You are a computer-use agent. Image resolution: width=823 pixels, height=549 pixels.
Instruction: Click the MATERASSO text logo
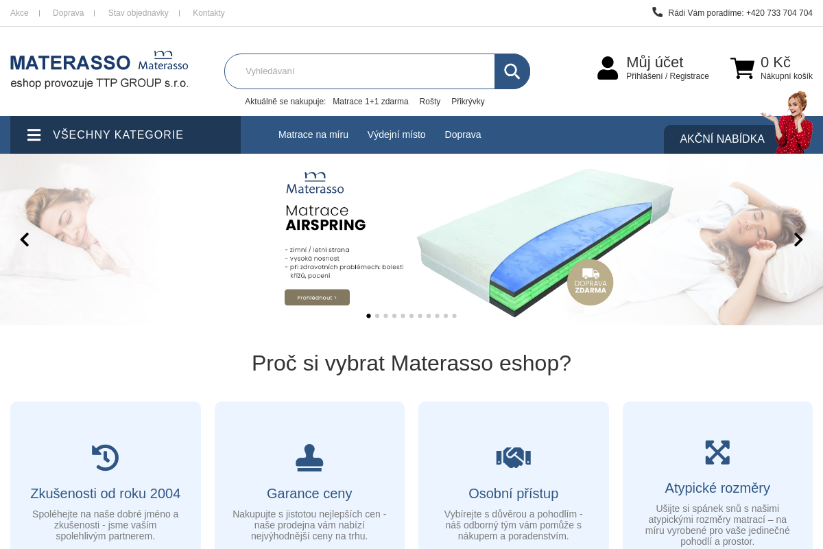tap(71, 62)
